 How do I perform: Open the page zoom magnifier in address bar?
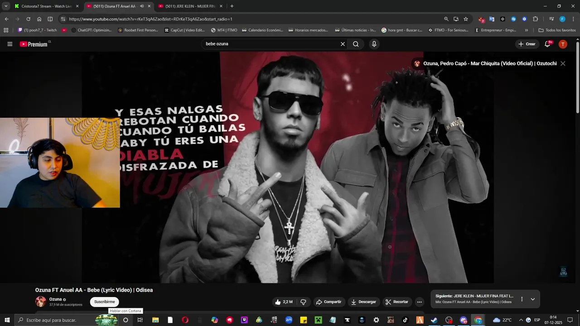tap(446, 19)
